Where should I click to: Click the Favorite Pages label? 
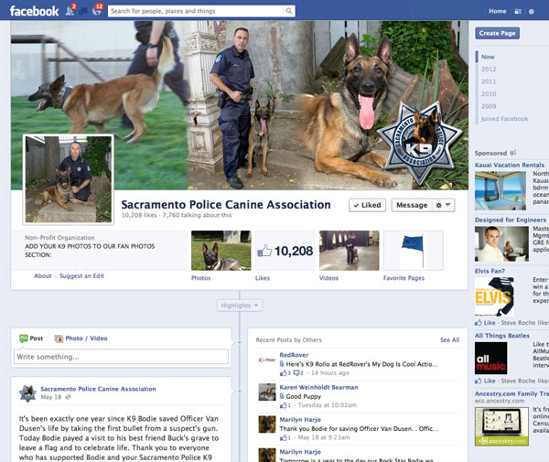click(x=404, y=278)
